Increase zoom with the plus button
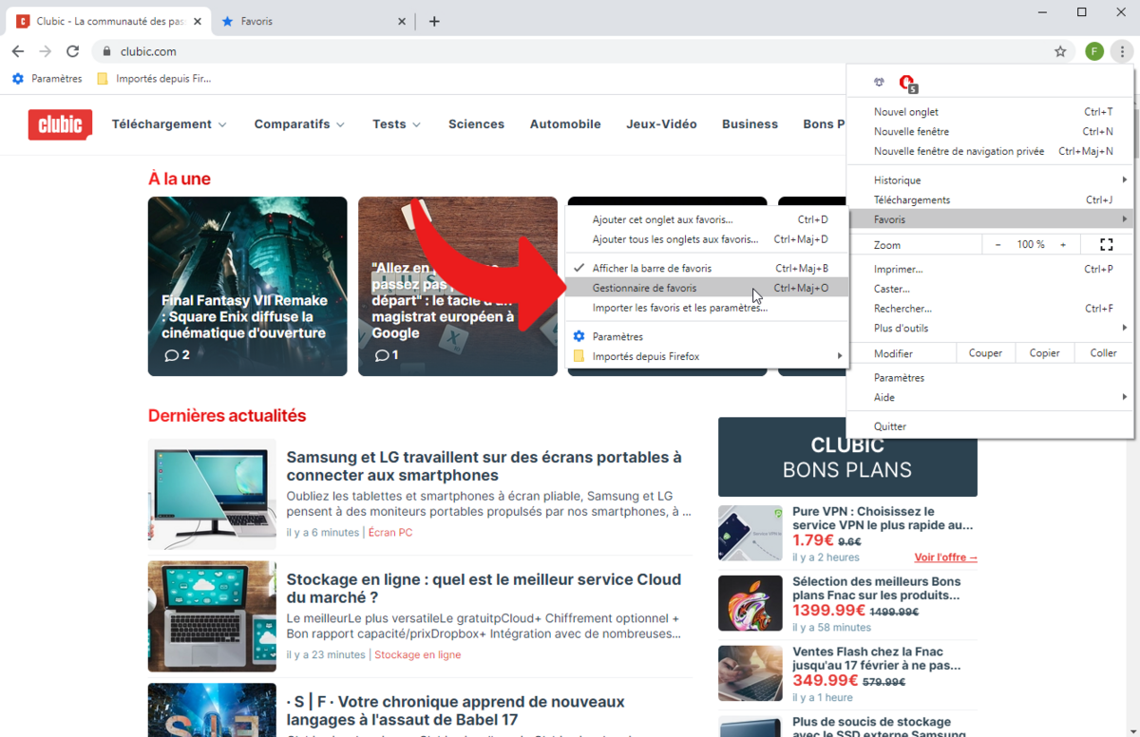 pyautogui.click(x=1063, y=245)
